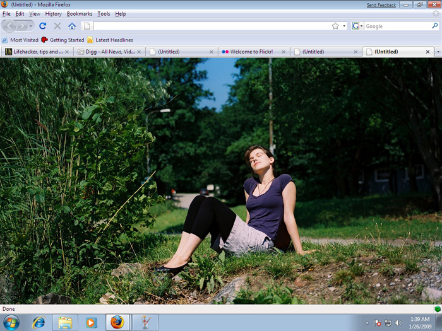This screenshot has width=442, height=331.
Task: Bookmark this page with the star icon
Action: coord(335,26)
